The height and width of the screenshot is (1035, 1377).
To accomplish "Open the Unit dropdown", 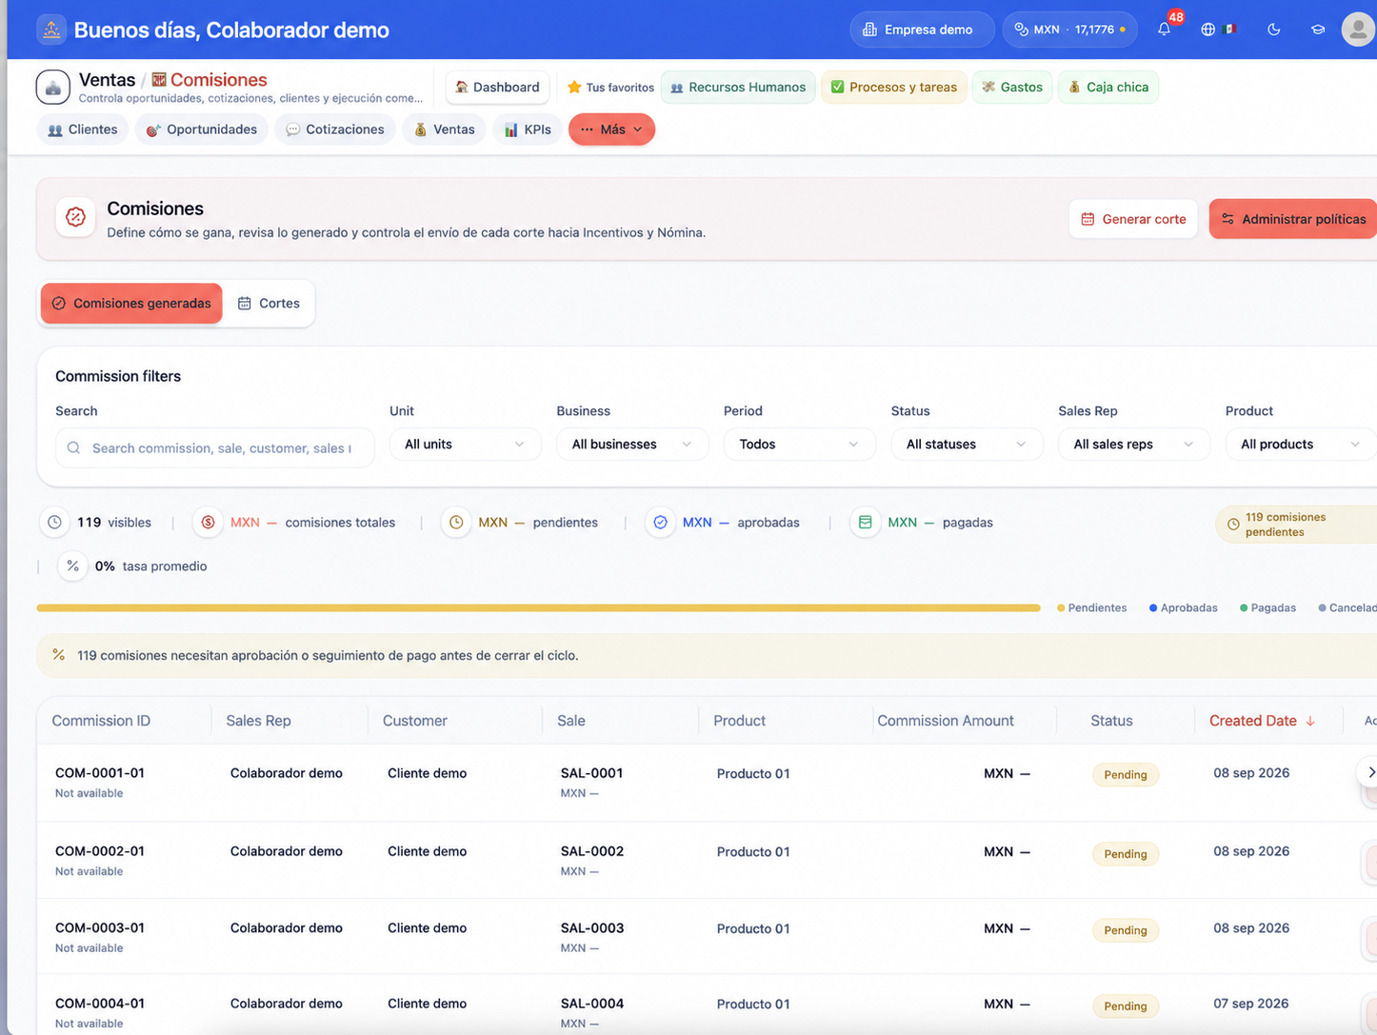I will [465, 444].
